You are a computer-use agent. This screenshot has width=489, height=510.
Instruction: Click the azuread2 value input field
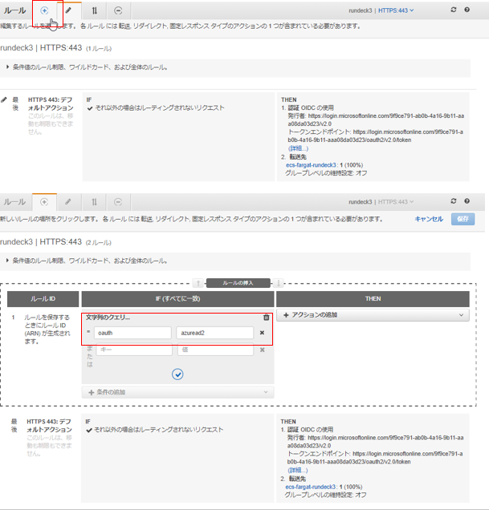pyautogui.click(x=214, y=333)
